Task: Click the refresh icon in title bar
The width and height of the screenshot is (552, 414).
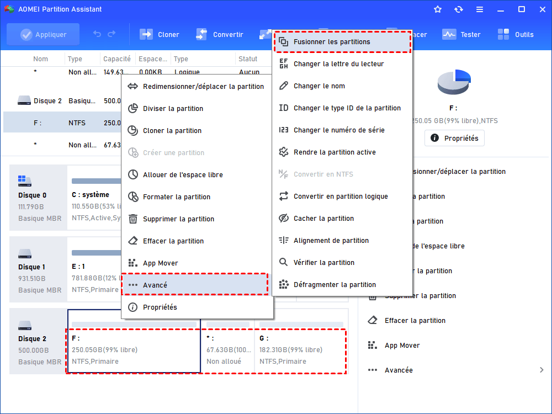Action: click(458, 9)
